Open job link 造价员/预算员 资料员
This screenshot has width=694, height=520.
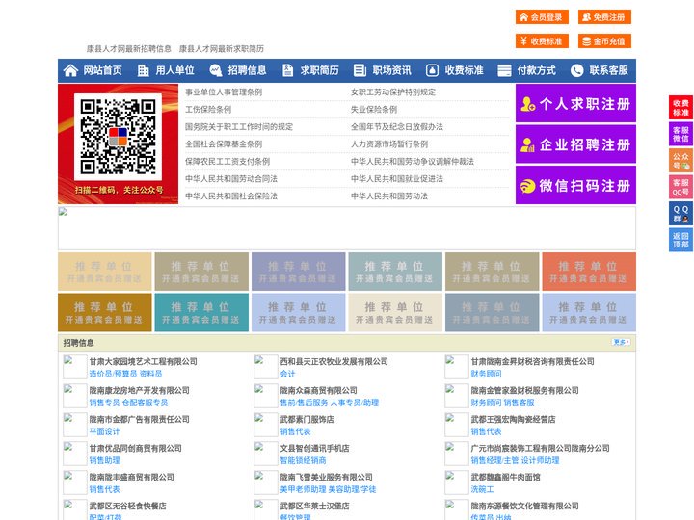125,374
